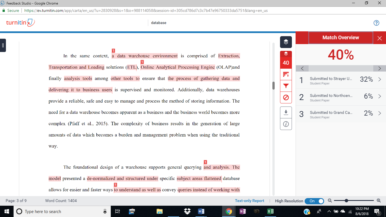The image size is (386, 217).
Task: Click highlighted 'subject areas flattened'
Action: [x=199, y=179]
